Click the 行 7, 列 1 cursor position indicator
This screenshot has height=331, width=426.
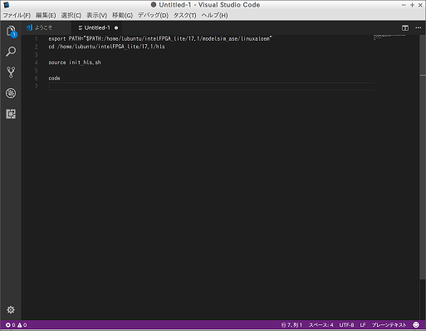coord(291,325)
